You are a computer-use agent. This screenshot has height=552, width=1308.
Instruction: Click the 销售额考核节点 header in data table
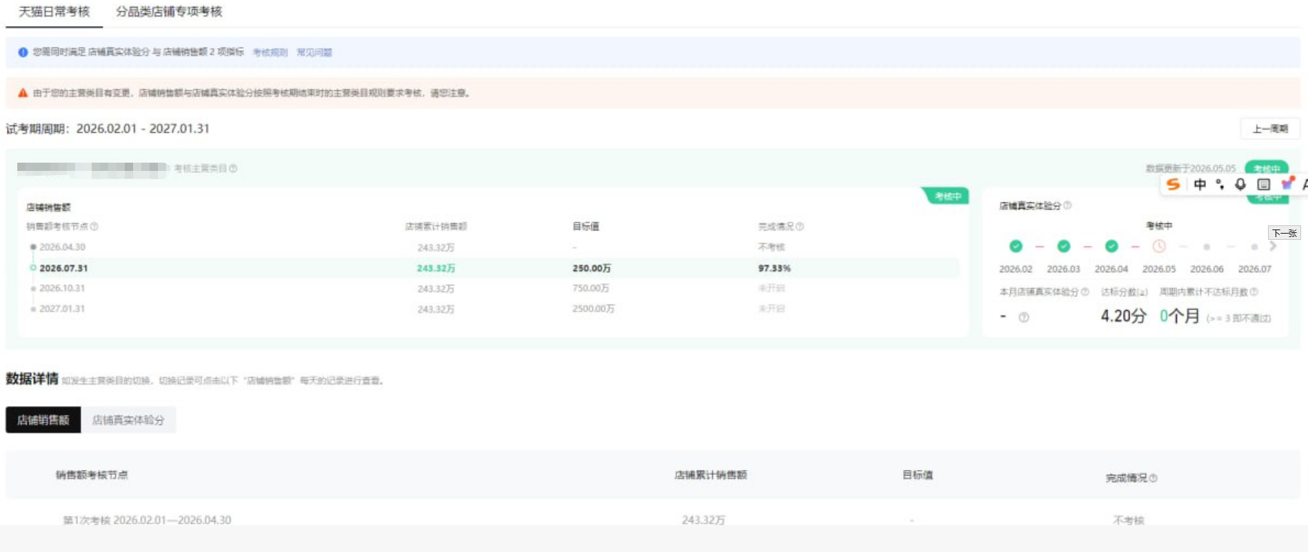[92, 475]
